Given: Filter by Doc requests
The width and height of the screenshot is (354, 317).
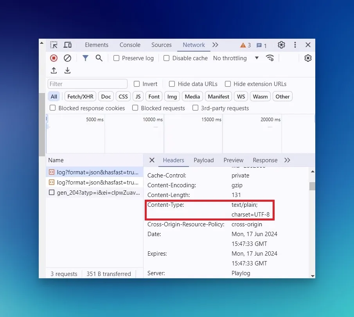Looking at the screenshot, I should click(106, 97).
